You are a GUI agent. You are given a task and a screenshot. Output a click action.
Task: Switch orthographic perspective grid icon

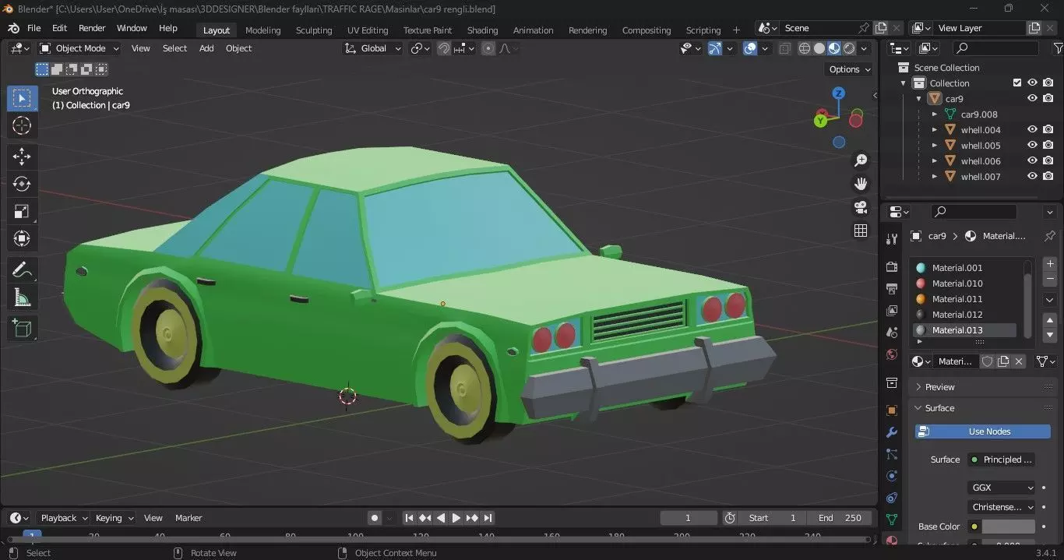[x=861, y=231]
